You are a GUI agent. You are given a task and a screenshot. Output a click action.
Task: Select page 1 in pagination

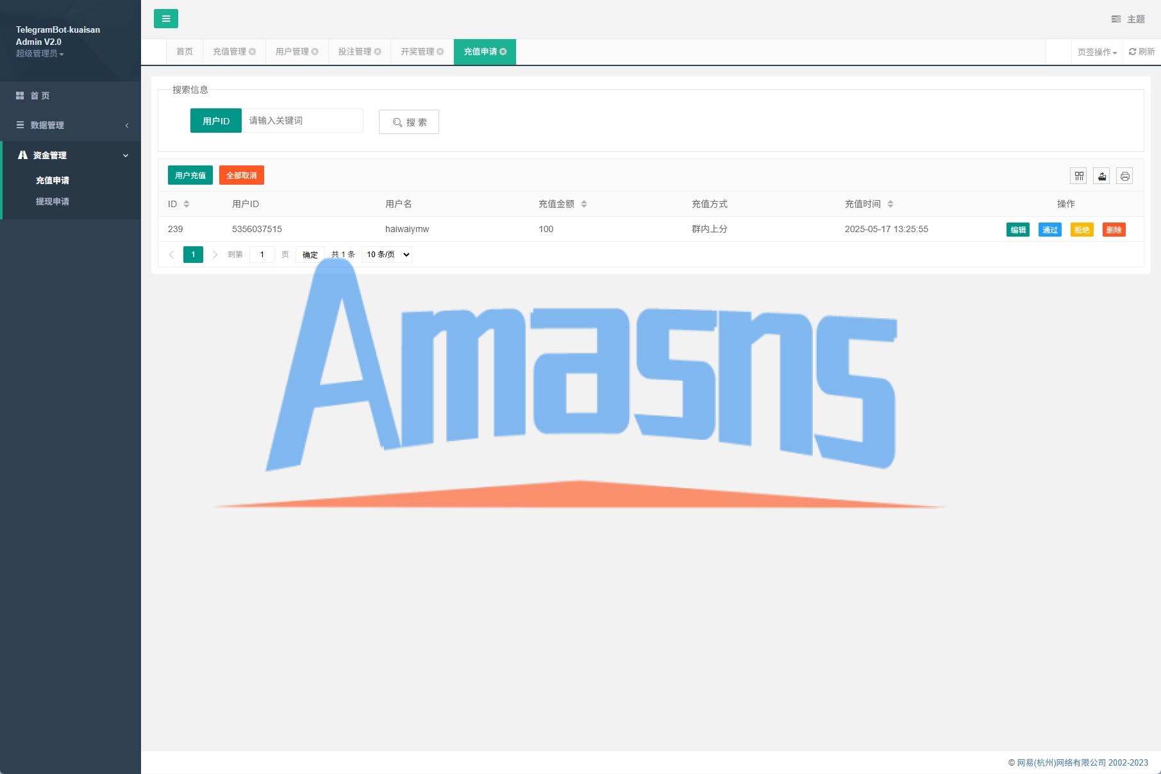pos(193,255)
